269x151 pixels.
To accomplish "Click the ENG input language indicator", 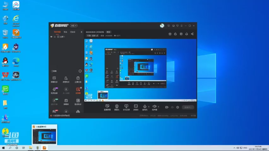I will coord(245,148).
